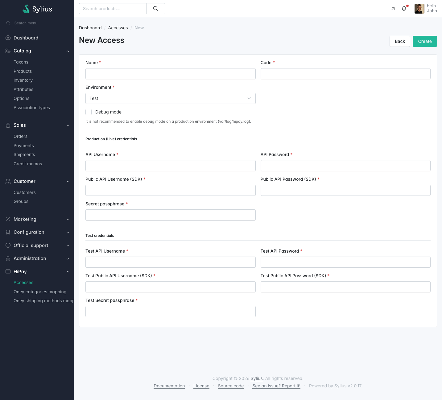This screenshot has height=400, width=442.
Task: Collapse the Catalog menu section
Action: point(68,51)
